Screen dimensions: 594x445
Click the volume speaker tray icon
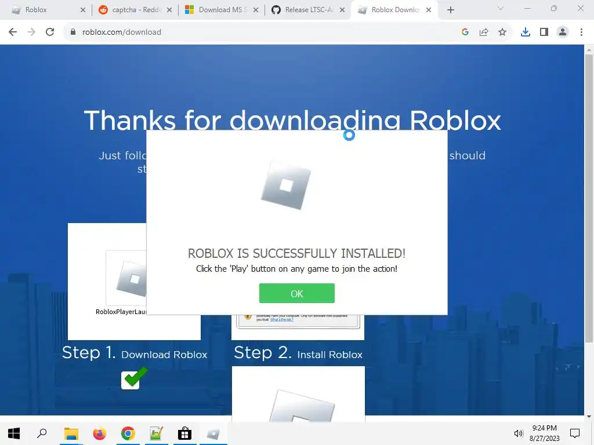tap(518, 433)
